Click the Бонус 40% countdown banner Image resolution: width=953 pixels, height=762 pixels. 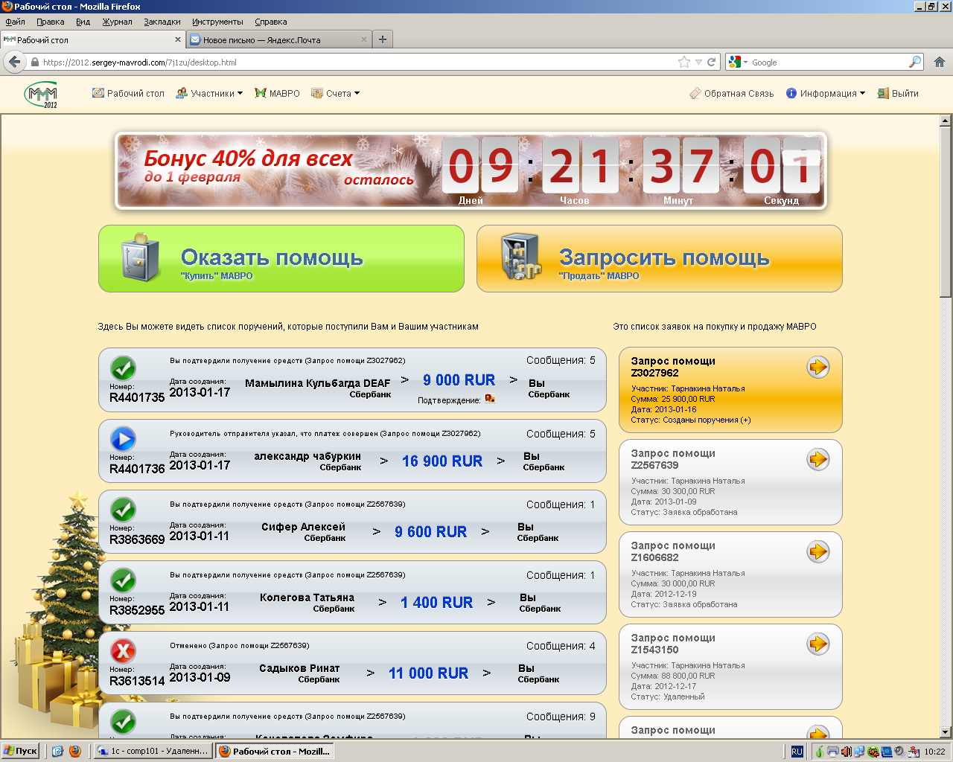coord(471,170)
